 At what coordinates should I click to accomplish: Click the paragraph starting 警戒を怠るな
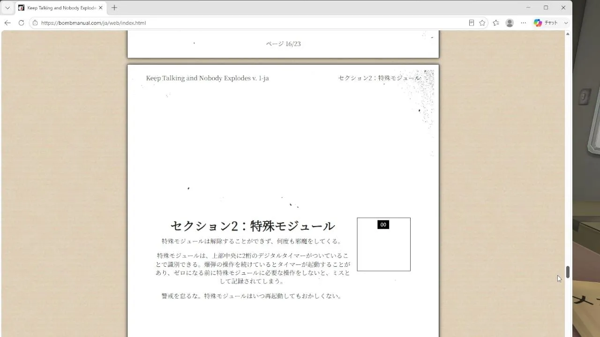click(x=252, y=296)
